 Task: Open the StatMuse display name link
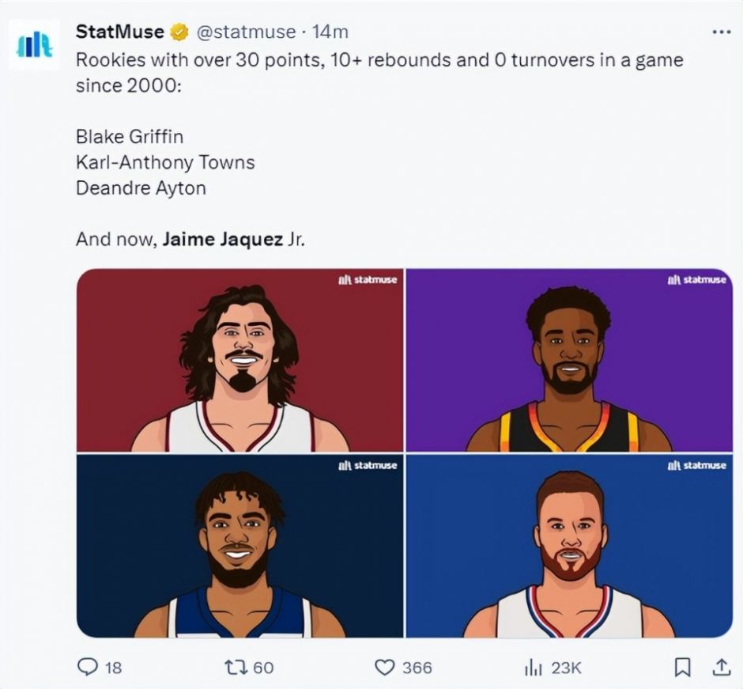119,32
